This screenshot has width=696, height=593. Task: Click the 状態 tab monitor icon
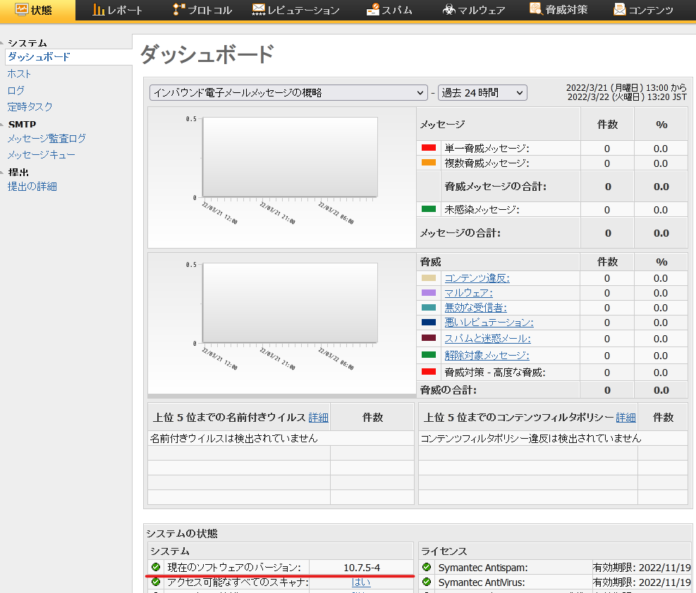tap(21, 10)
